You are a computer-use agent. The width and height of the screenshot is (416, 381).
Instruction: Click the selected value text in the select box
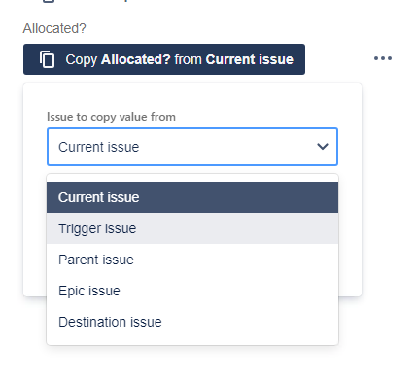pyautogui.click(x=99, y=147)
